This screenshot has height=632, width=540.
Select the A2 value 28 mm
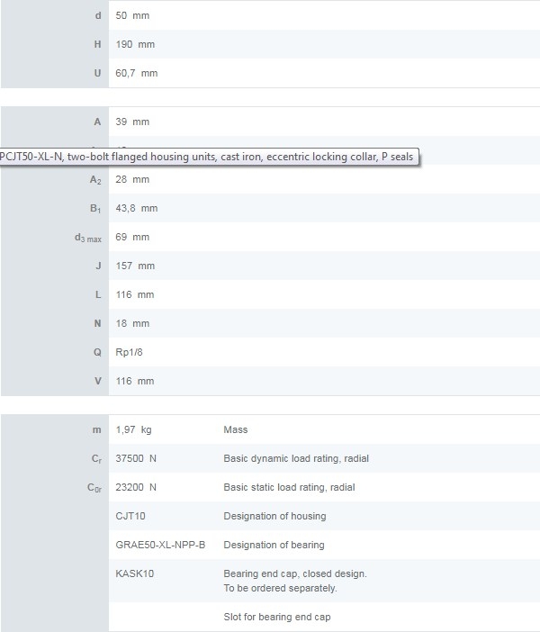click(132, 179)
